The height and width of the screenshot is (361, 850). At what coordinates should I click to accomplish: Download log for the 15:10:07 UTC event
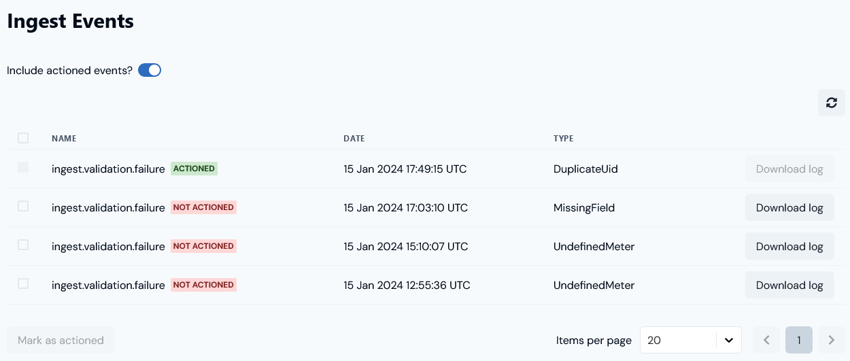[789, 246]
